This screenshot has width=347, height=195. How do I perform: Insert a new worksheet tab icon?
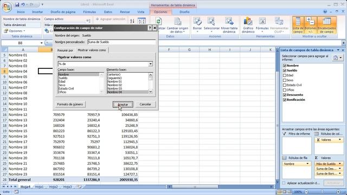(x=79, y=187)
